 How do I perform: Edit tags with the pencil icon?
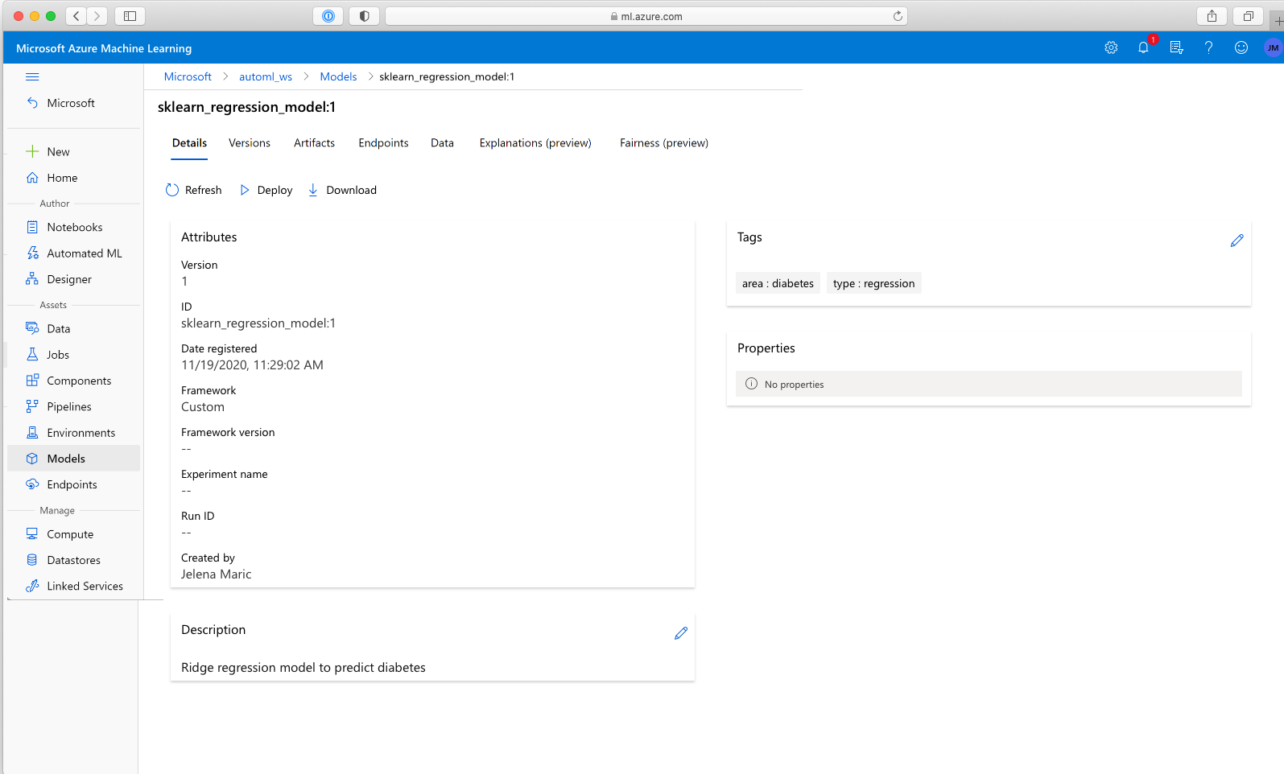click(1237, 241)
